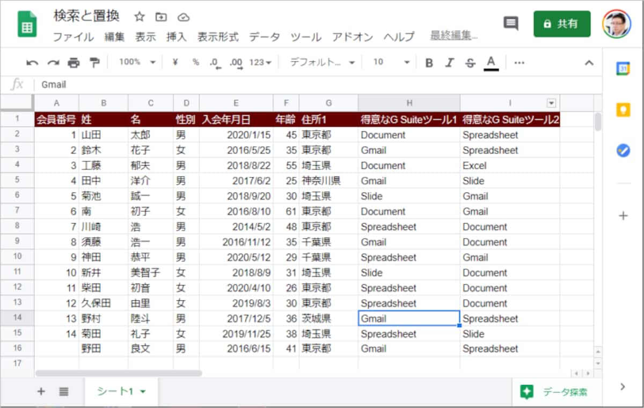Open the comment history
This screenshot has width=644, height=408.
click(x=510, y=24)
